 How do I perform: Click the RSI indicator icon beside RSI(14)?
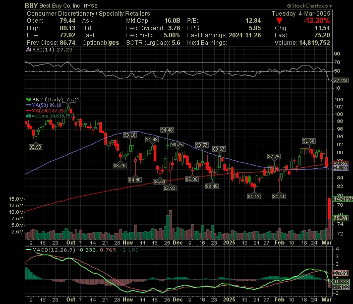pyautogui.click(x=28, y=49)
